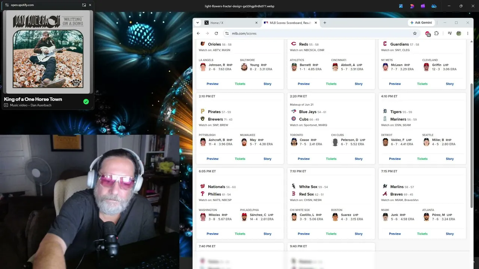Viewport: 479px width, 269px height.
Task: Click the Ask Gemini button
Action: click(x=421, y=23)
